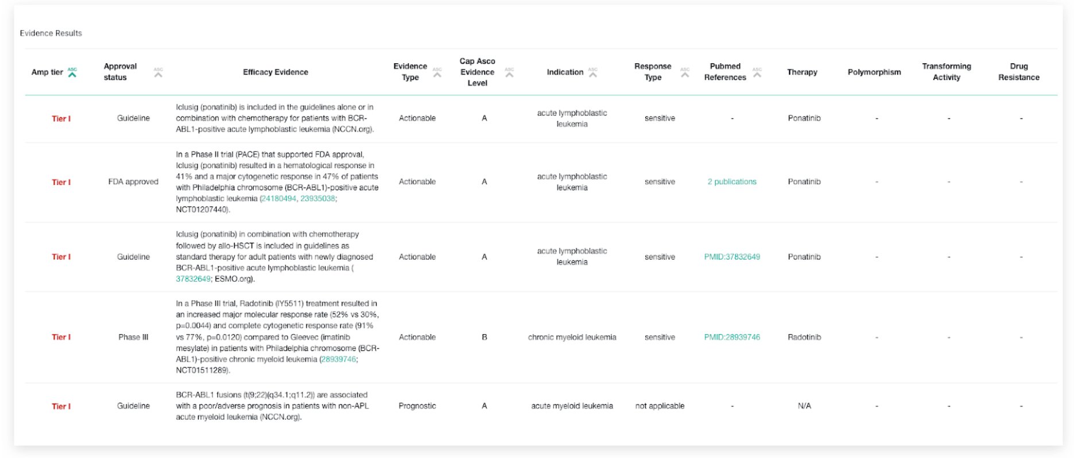The height and width of the screenshot is (458, 1074).
Task: Open inline citation 28939746 in Radotinib text
Action: tap(338, 359)
